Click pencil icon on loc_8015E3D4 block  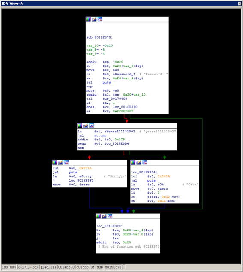[139, 162]
